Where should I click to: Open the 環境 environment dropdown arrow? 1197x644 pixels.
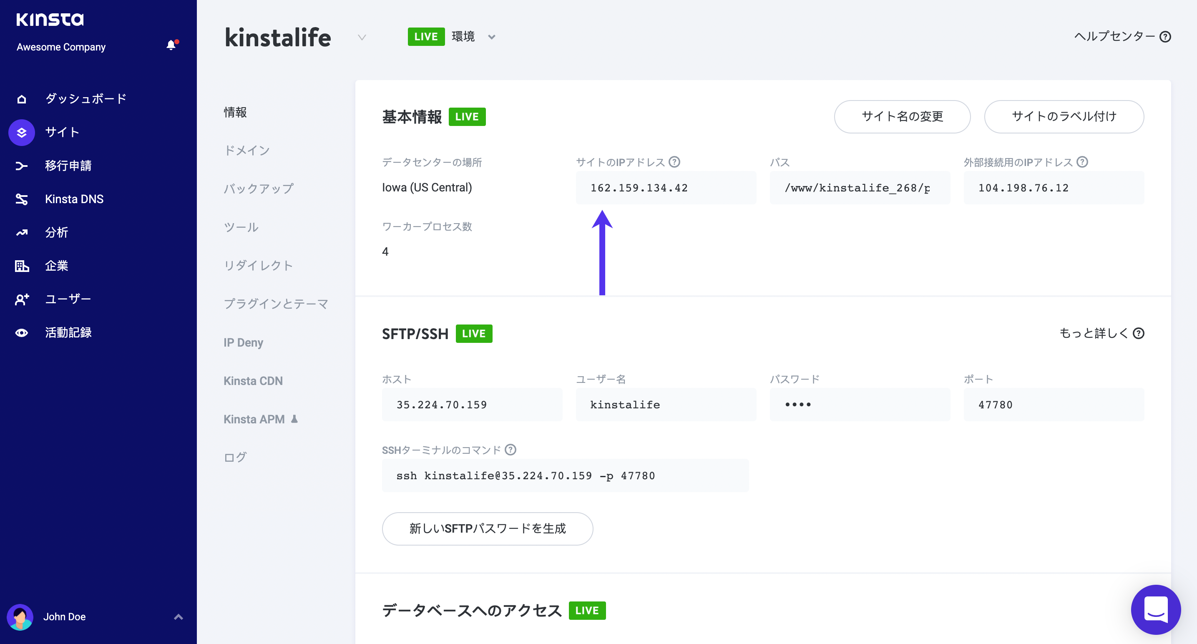point(492,37)
